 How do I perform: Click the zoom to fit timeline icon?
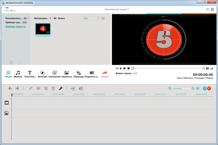[x=198, y=88]
